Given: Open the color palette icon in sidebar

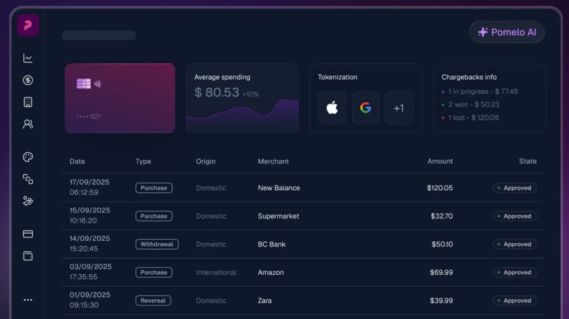Looking at the screenshot, I should tap(28, 157).
